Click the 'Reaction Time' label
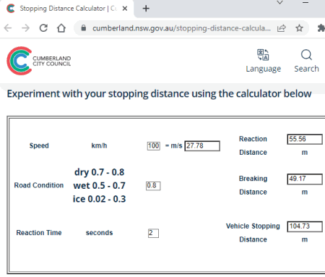The height and width of the screenshot is (277, 325). [x=39, y=233]
